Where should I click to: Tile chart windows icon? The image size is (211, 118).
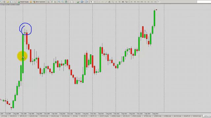tap(66, 2)
